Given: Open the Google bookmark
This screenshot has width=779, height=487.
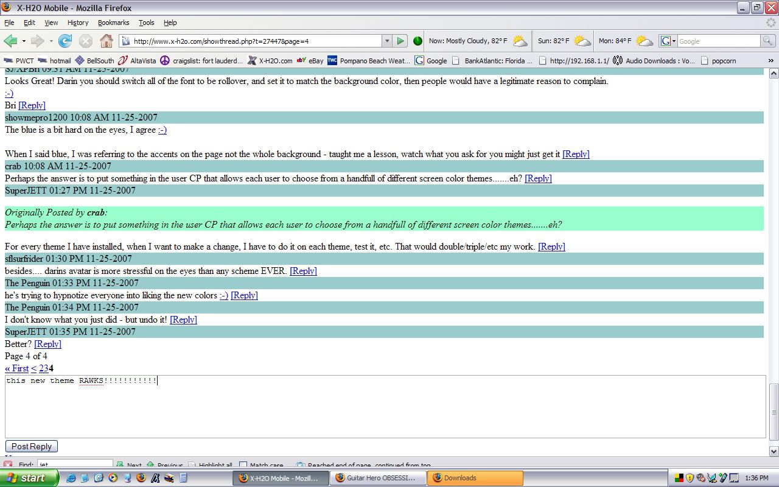Looking at the screenshot, I should click(x=431, y=61).
